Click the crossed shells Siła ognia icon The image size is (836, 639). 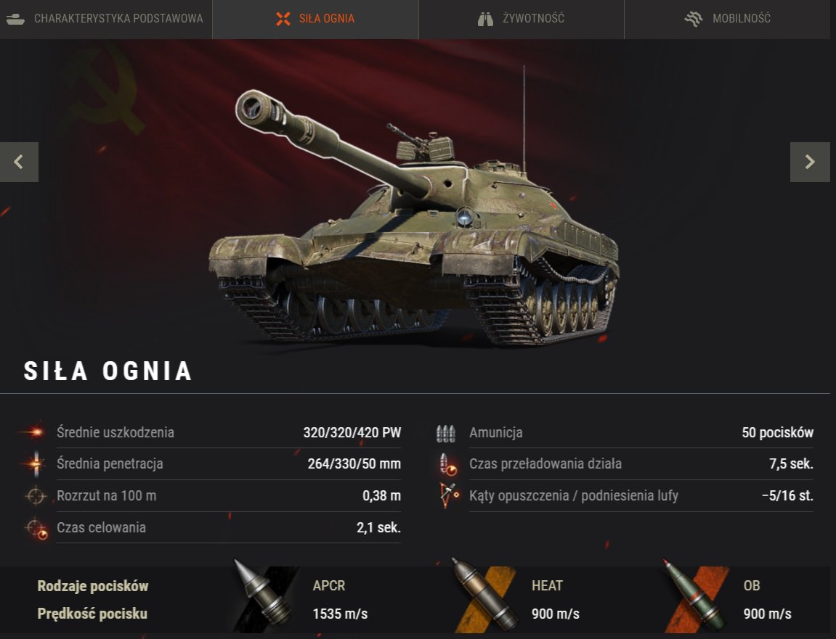click(x=283, y=19)
